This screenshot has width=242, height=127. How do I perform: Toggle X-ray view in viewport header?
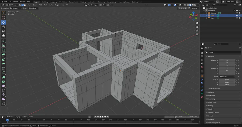(x=184, y=5)
